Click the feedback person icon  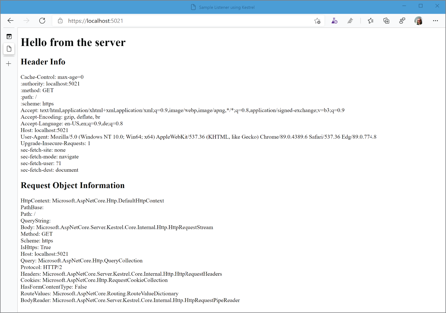(402, 21)
